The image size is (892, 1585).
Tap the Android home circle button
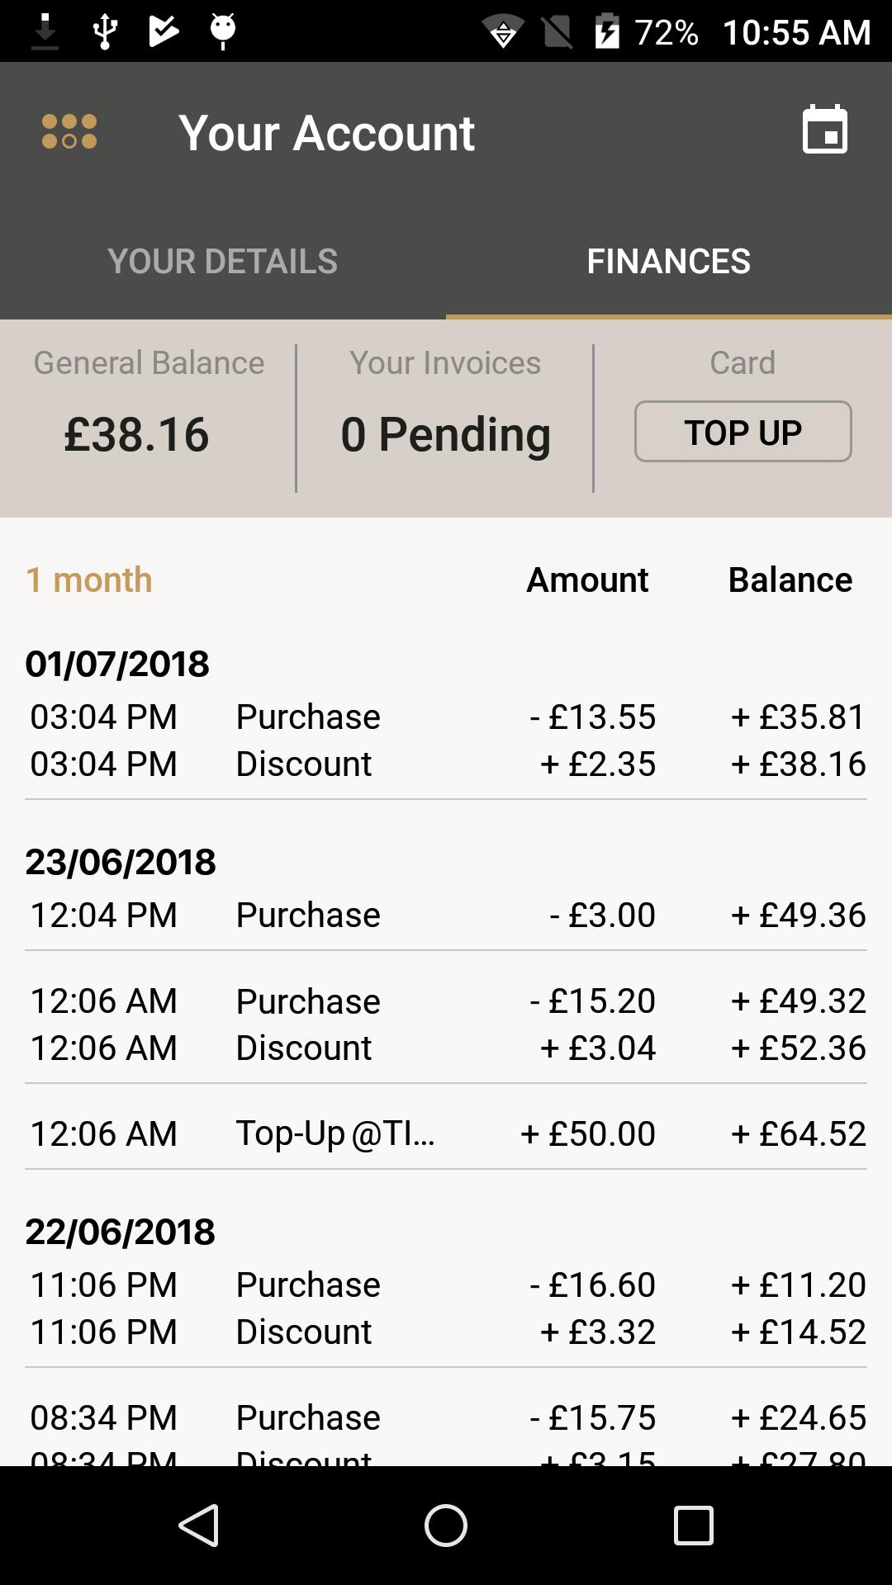coord(446,1525)
